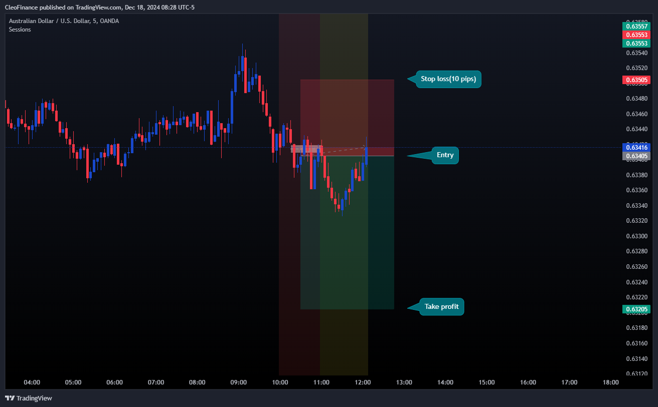The height and width of the screenshot is (407, 658).
Task: Click the blue 0.63416 current price label
Action: click(636, 147)
